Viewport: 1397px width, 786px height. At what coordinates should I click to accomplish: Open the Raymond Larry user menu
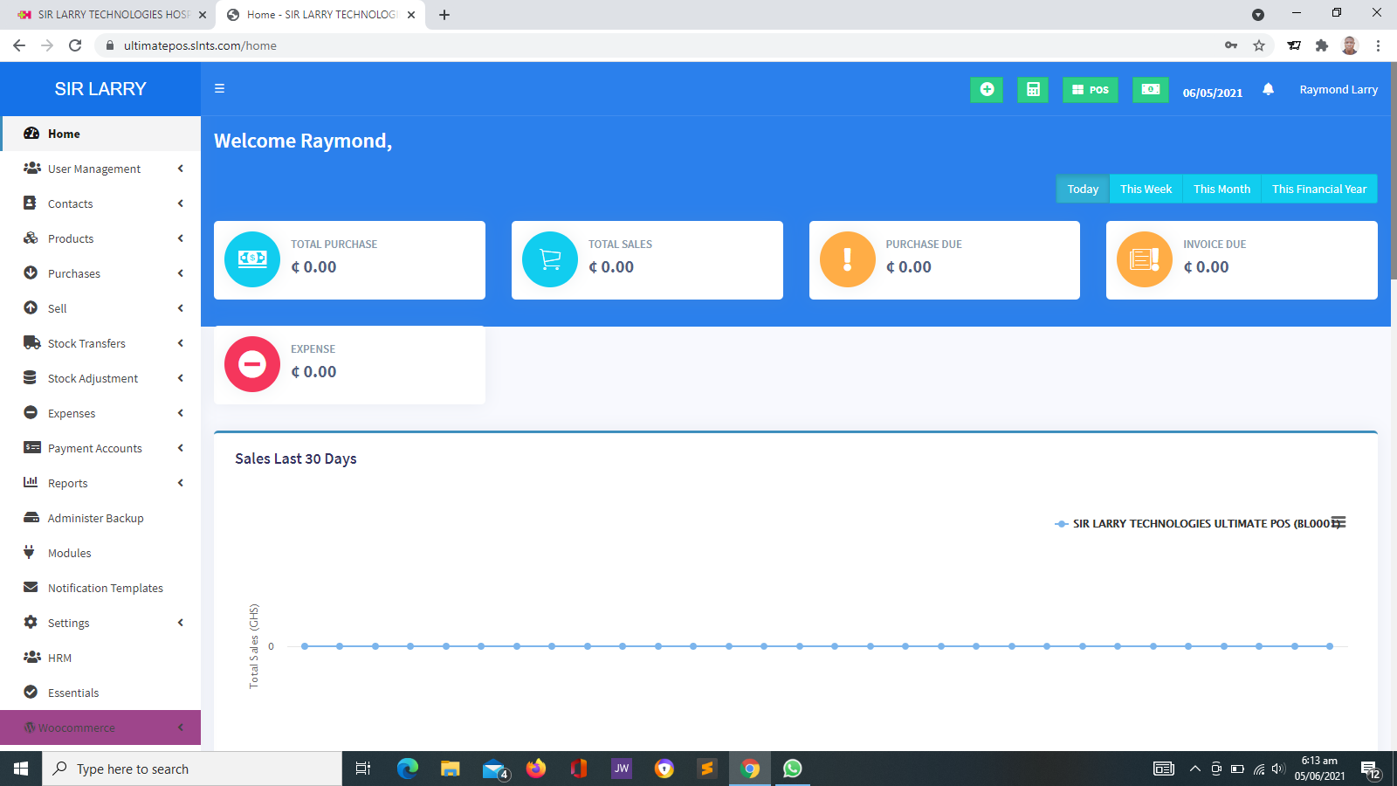click(x=1338, y=89)
